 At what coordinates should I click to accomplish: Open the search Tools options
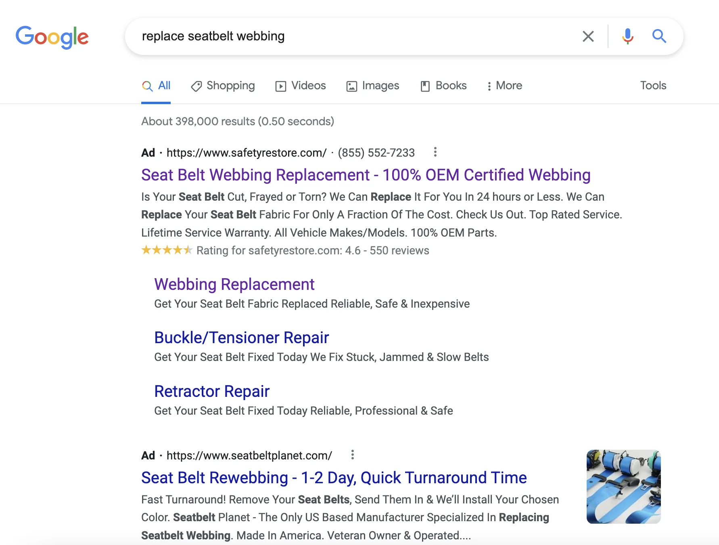653,86
